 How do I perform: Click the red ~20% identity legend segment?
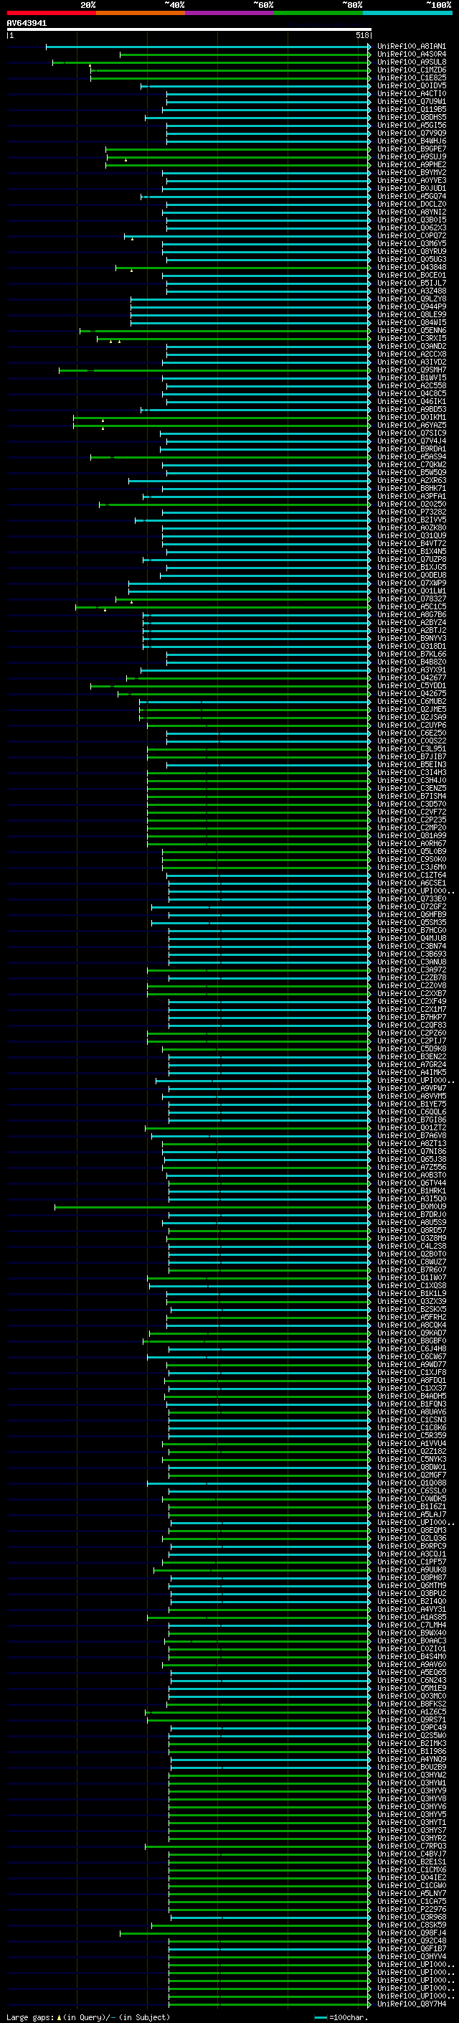[x=51, y=13]
